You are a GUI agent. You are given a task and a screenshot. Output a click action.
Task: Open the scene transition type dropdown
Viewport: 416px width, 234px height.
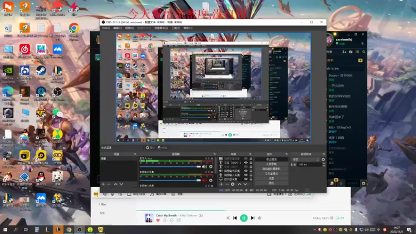[x=305, y=160]
